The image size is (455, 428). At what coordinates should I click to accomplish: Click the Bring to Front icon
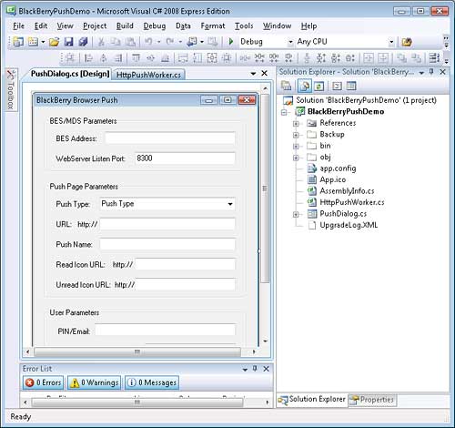(402, 57)
